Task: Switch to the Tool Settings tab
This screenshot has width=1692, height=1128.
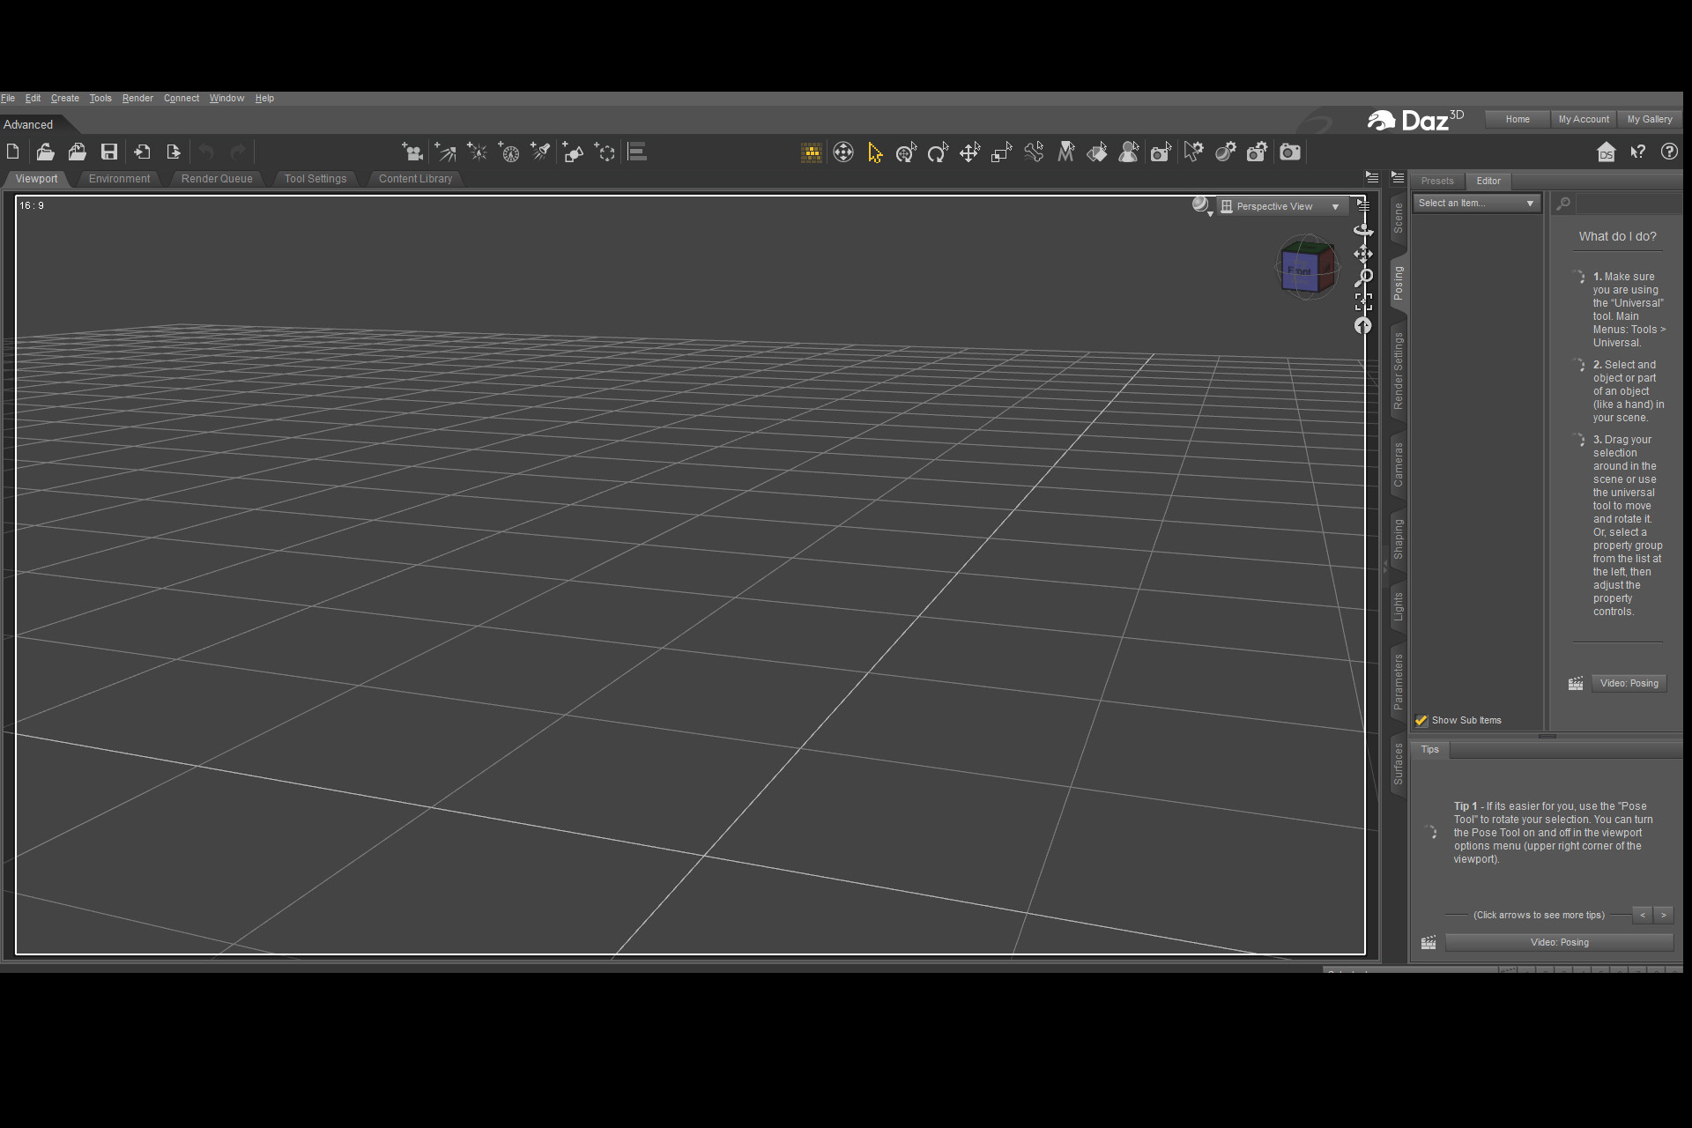Action: point(315,179)
